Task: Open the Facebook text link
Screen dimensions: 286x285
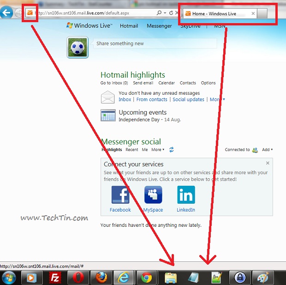Action: click(x=120, y=210)
